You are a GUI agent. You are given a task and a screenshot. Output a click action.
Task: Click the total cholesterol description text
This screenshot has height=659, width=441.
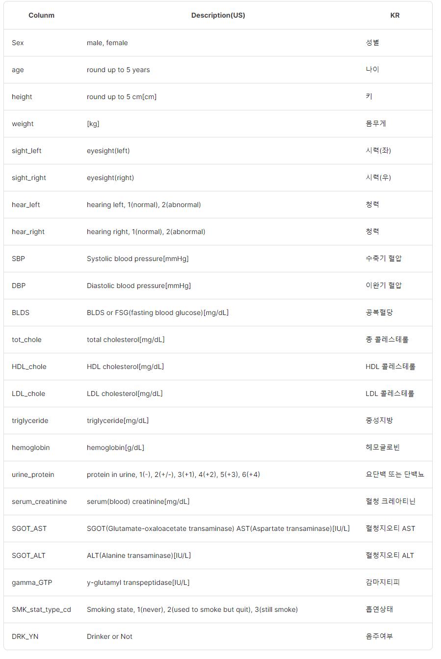pyautogui.click(x=126, y=340)
